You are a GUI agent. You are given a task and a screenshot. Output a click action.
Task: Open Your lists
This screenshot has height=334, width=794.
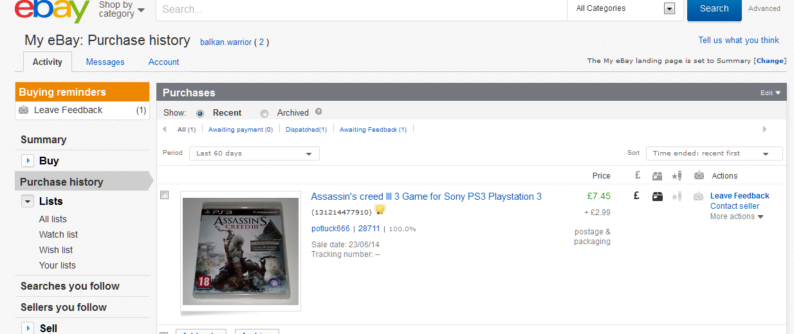tap(57, 265)
